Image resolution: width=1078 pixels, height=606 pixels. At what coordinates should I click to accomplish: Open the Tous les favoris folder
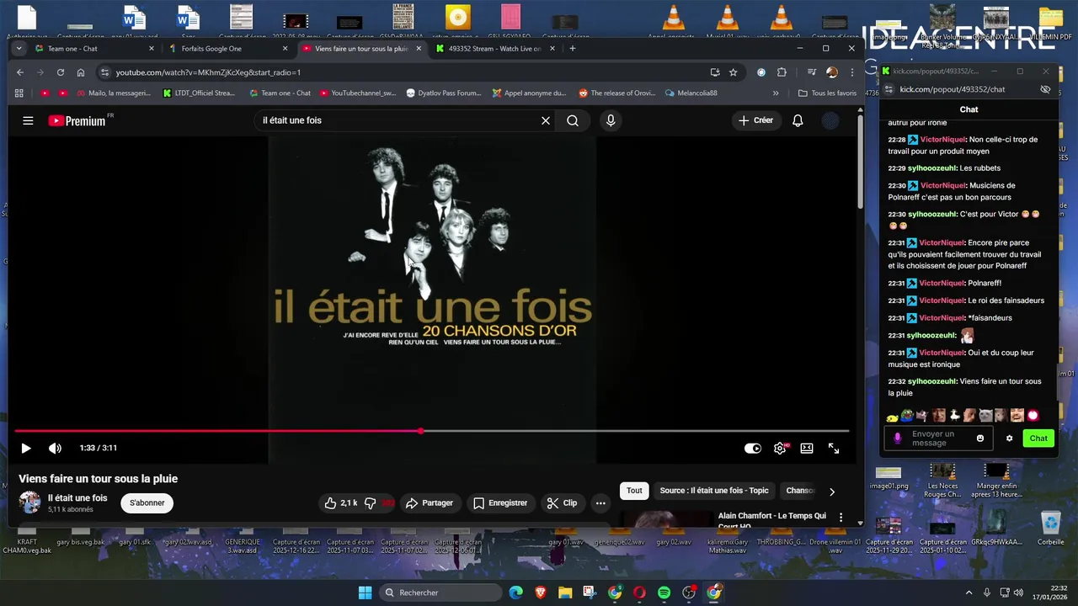point(828,93)
